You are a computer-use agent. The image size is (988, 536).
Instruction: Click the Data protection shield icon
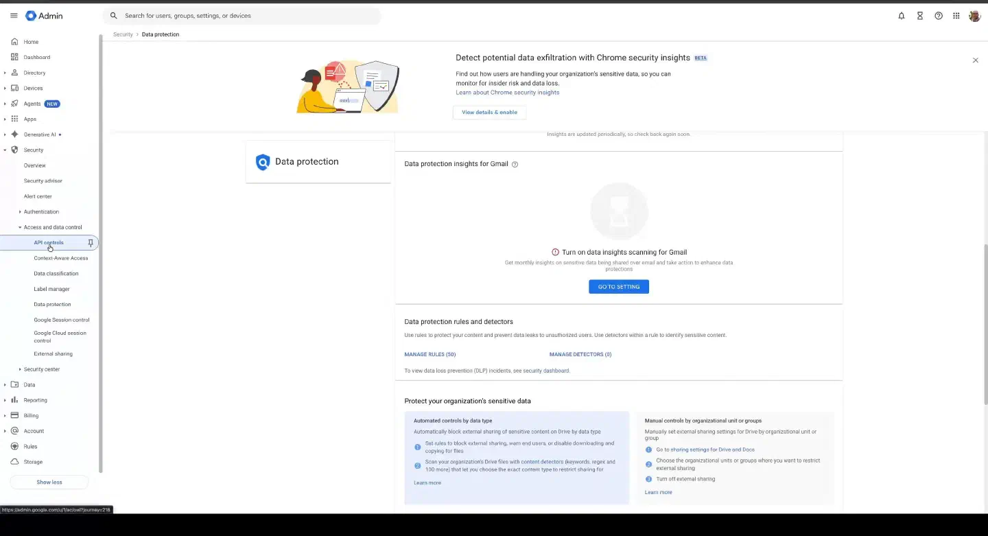[263, 162]
